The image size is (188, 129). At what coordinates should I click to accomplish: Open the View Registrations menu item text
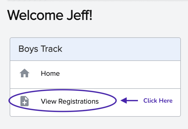[70, 101]
